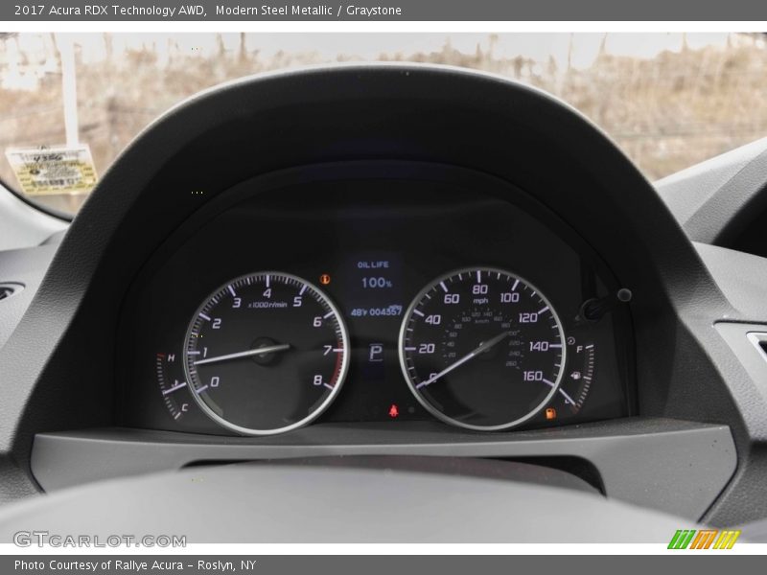Click the 48°F outside temperature reading

click(359, 312)
